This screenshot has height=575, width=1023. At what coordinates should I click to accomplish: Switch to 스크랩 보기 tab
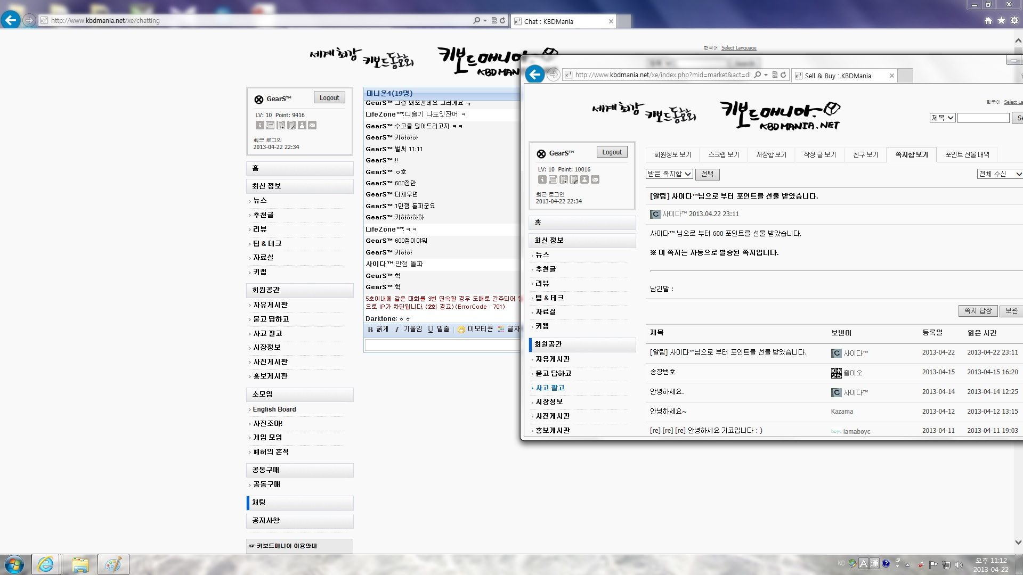[x=723, y=154]
